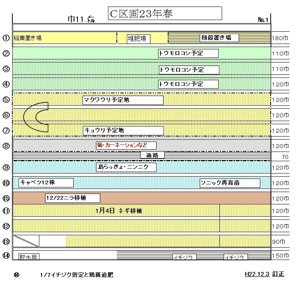This screenshot has width=300, height=295.
Task: Select the light blue row ⑨ band
Action: point(142,167)
